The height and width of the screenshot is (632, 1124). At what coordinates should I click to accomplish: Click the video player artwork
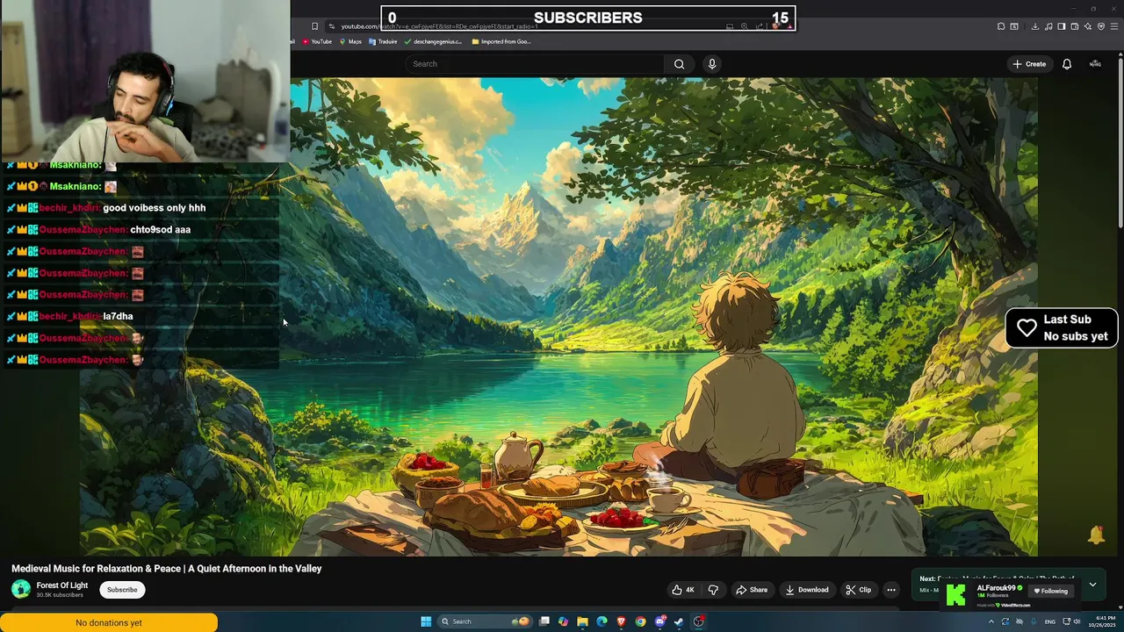coord(558,316)
